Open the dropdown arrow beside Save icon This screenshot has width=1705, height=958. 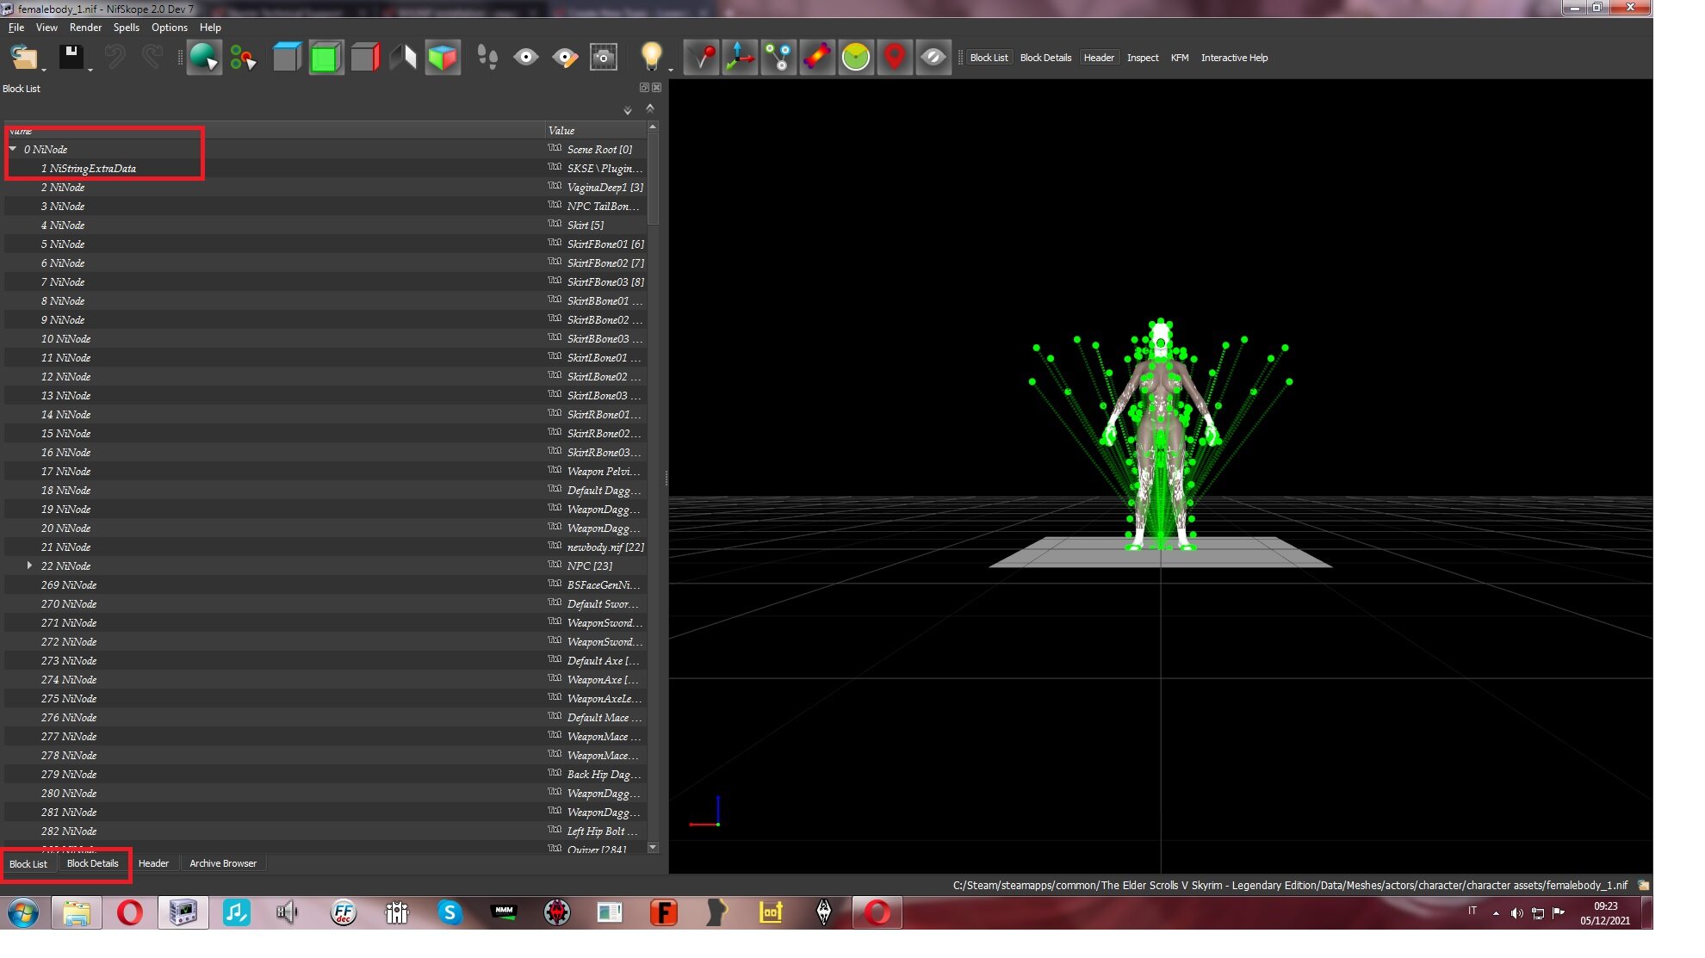90,69
